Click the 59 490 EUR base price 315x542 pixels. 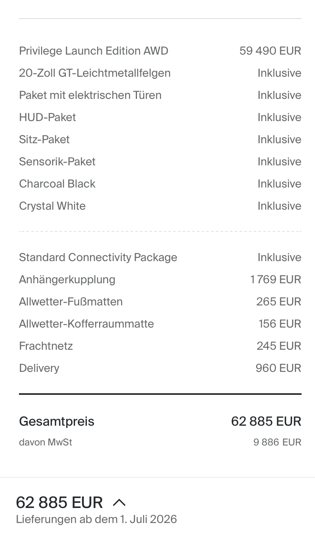point(270,51)
